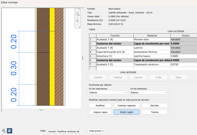The height and width of the screenshot is (135, 197).
Task: Open the 'En las inserciones' dropdown
Action: point(108,92)
